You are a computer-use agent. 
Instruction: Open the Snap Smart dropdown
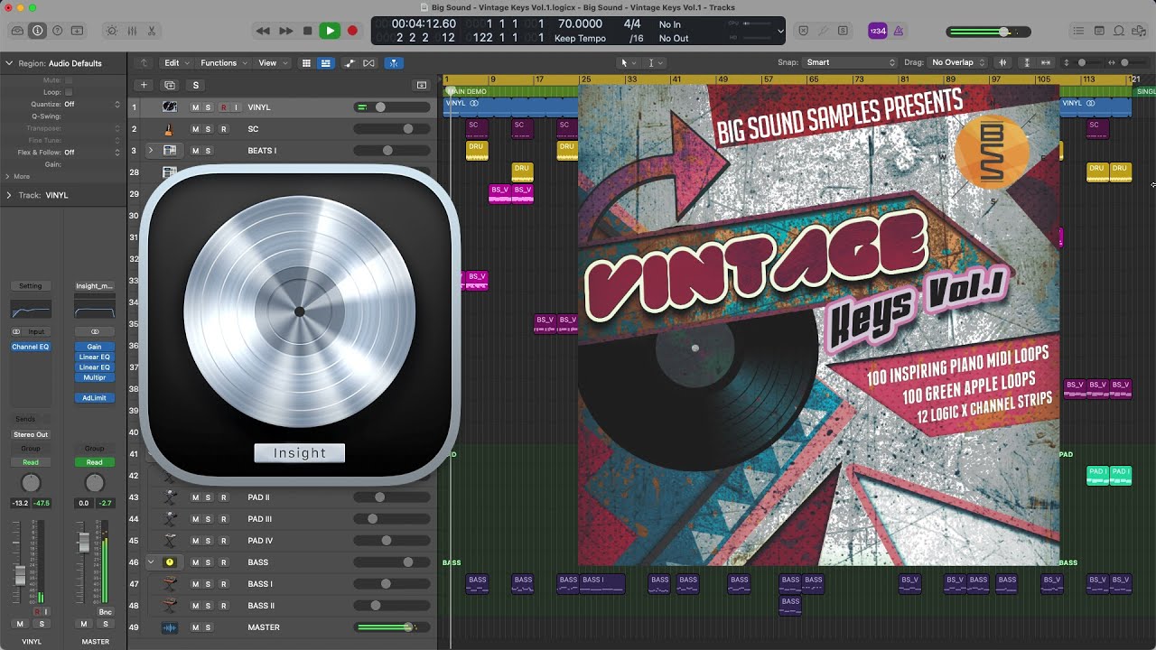point(851,62)
